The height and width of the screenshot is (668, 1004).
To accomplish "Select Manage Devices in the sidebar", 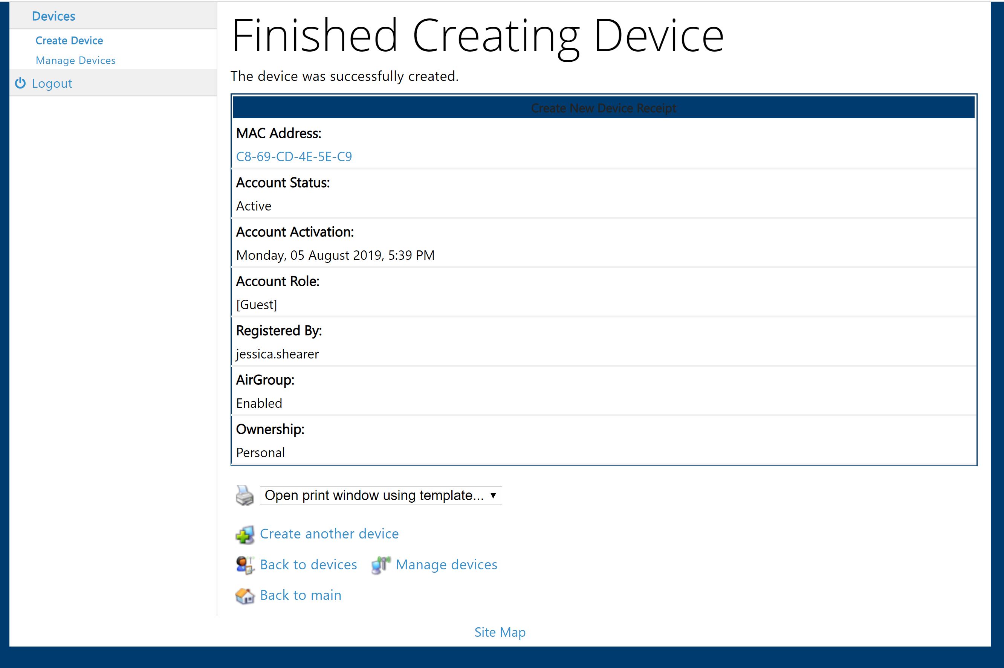I will (x=75, y=61).
